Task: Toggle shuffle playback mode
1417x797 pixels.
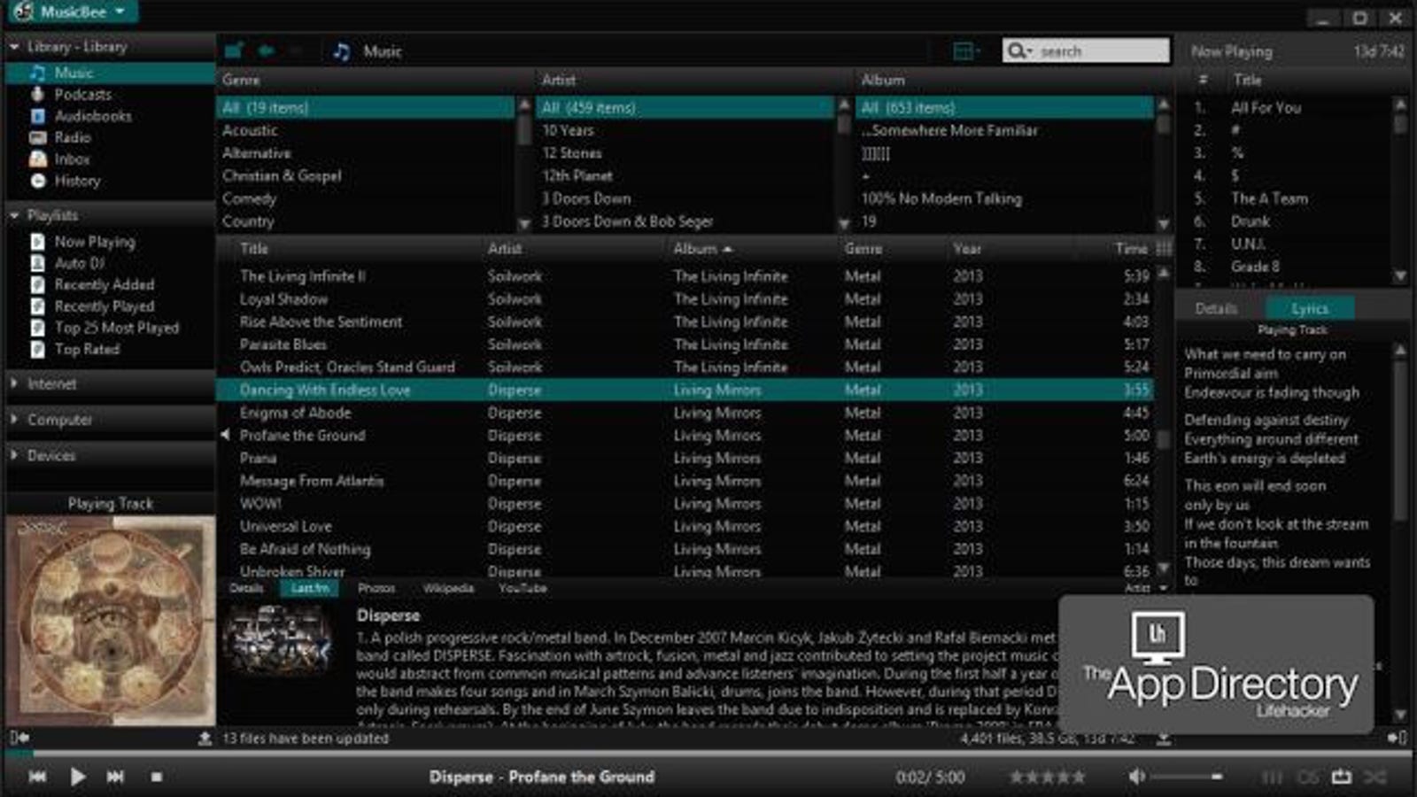Action: [x=1374, y=777]
